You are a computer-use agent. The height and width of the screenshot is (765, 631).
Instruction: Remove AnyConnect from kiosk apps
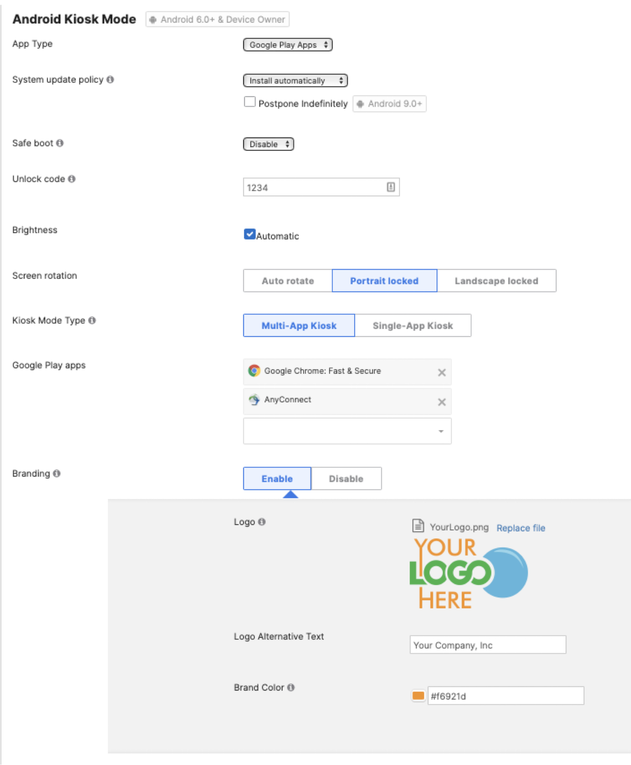(x=442, y=402)
